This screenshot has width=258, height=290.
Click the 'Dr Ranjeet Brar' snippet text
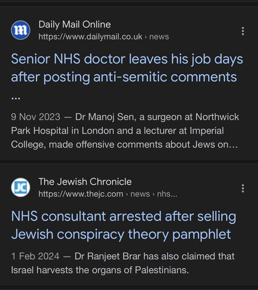[x=107, y=256]
